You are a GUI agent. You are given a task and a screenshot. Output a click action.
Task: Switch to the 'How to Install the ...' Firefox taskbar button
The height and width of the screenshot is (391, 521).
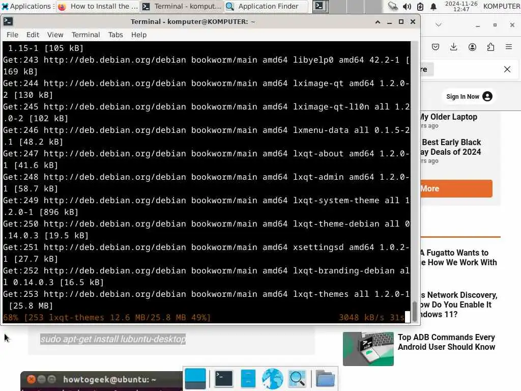98,6
